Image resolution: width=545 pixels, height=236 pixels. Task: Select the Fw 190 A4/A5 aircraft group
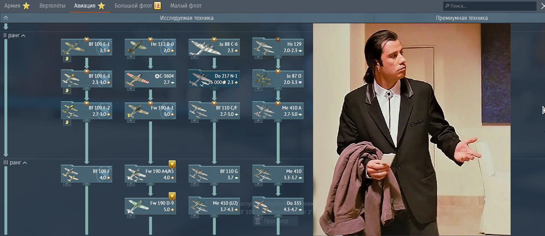coord(150,174)
